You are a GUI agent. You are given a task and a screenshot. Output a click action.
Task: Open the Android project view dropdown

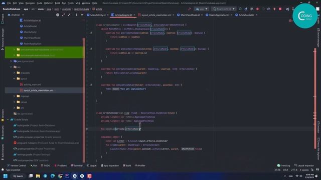click(x=16, y=15)
